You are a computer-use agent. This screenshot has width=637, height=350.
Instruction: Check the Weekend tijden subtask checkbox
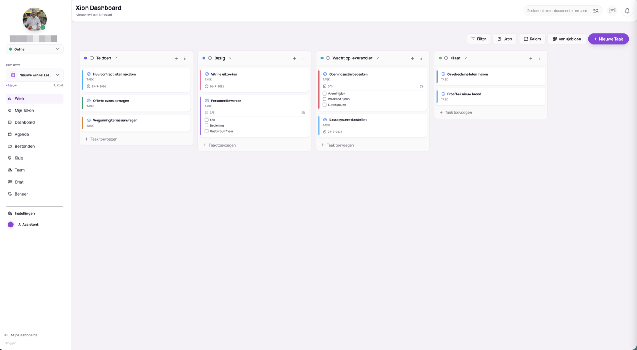click(325, 99)
